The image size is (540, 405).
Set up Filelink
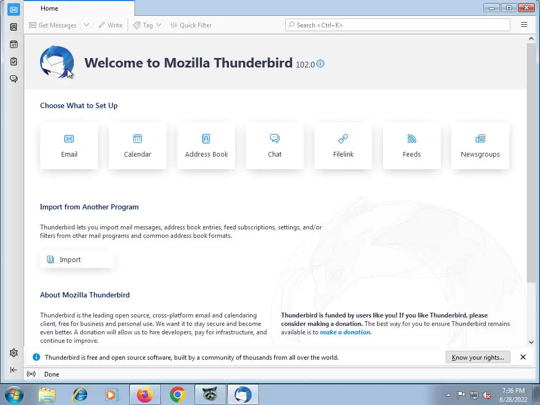click(343, 146)
